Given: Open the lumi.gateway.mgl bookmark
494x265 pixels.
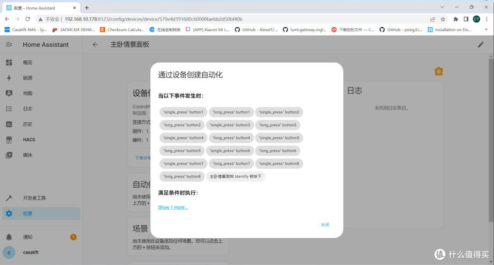Looking at the screenshot, I should pos(304,30).
